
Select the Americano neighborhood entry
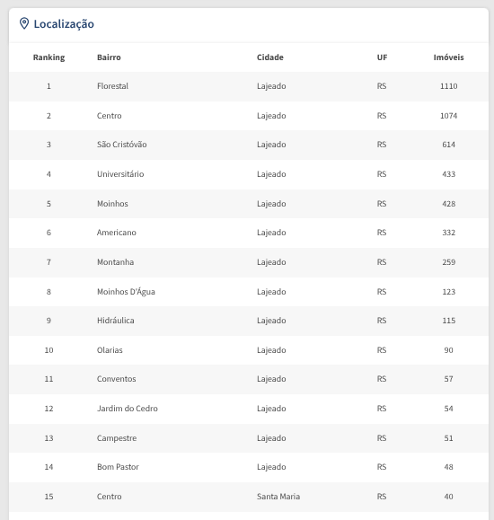point(117,233)
